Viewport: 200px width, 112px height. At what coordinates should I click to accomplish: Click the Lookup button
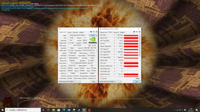[93, 35]
